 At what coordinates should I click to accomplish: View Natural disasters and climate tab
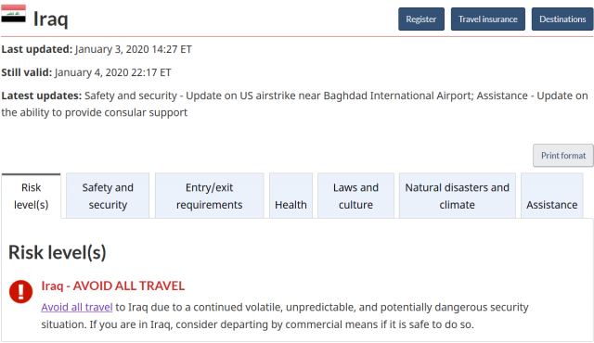458,196
